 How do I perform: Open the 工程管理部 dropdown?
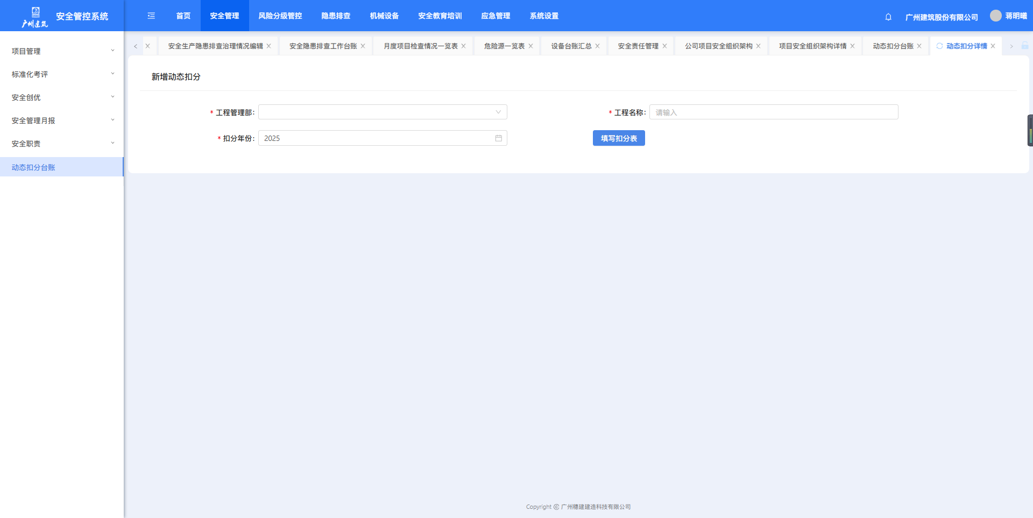click(382, 112)
